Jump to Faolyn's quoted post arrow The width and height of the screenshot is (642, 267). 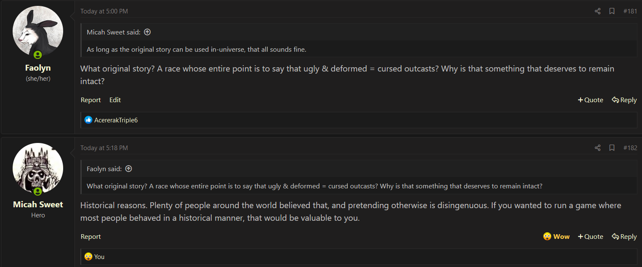click(x=129, y=169)
